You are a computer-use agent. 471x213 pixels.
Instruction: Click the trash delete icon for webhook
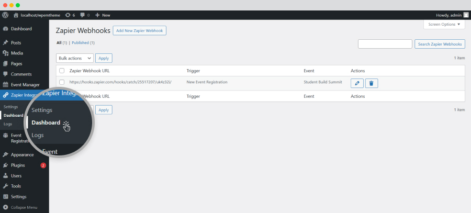[x=372, y=83]
